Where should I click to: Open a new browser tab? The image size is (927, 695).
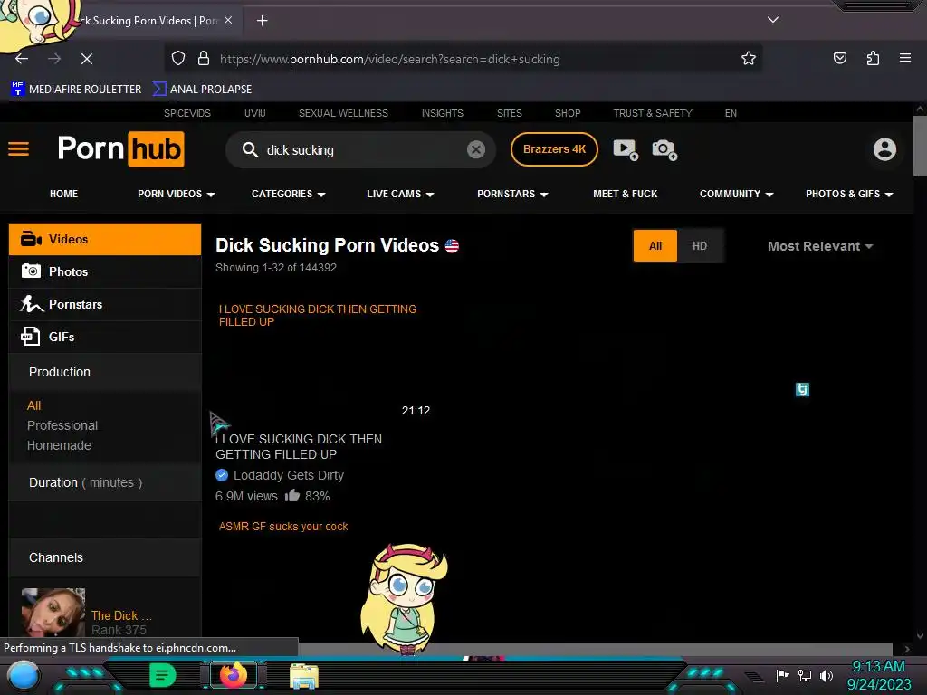click(263, 21)
